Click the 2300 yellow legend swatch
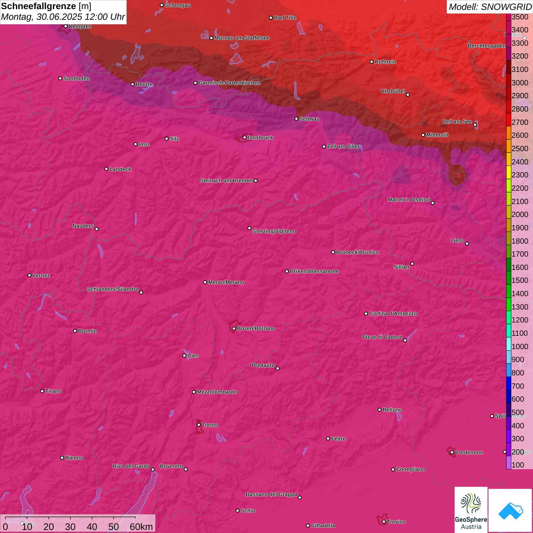533x533 pixels. pos(509,172)
